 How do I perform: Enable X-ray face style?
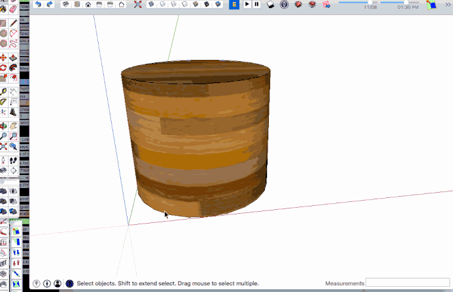(x=151, y=5)
